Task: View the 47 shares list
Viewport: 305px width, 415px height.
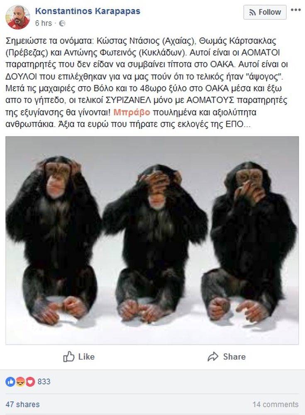Action: [22, 405]
